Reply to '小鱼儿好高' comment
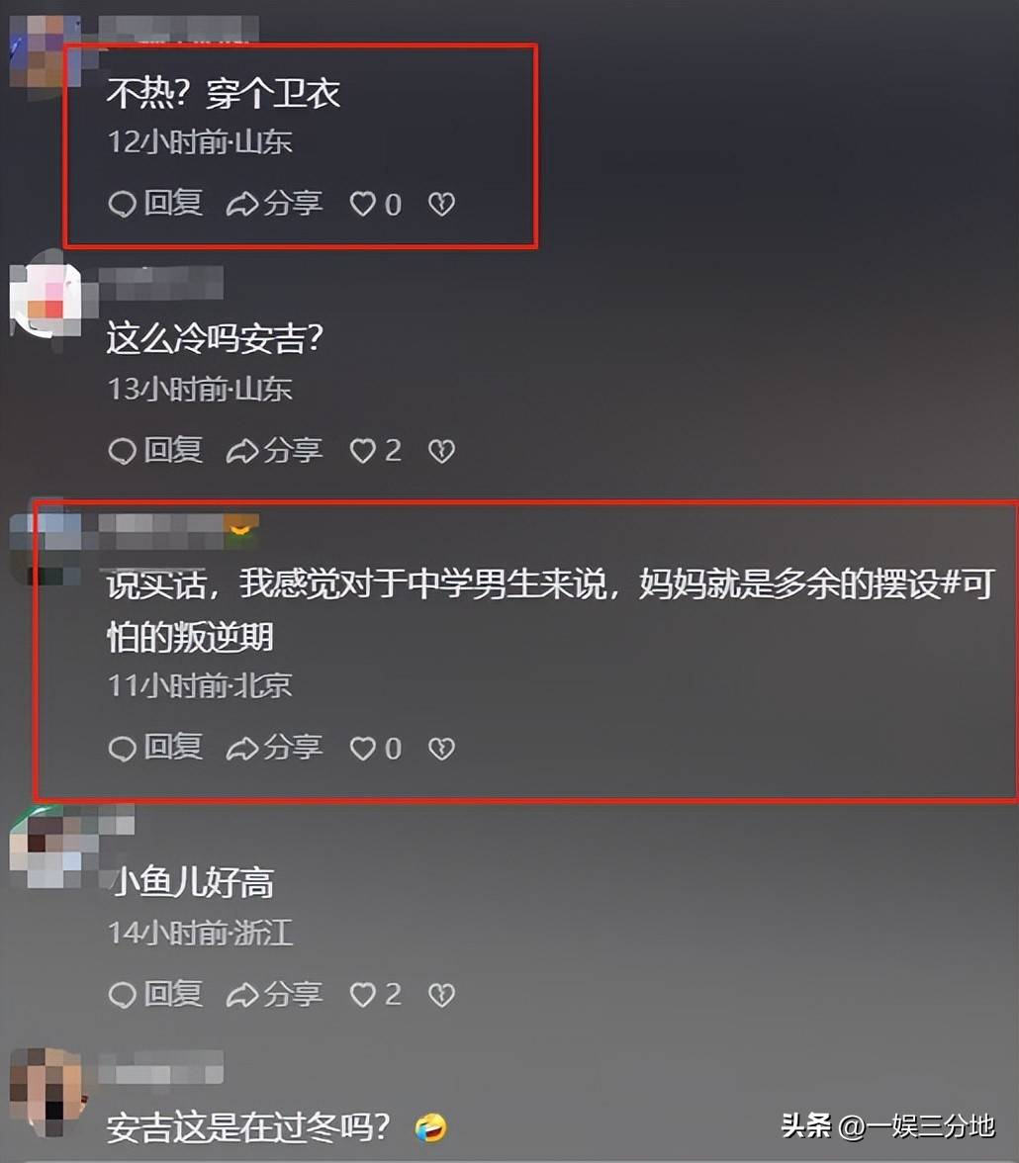Screen dimensions: 1019x1163 point(156,994)
